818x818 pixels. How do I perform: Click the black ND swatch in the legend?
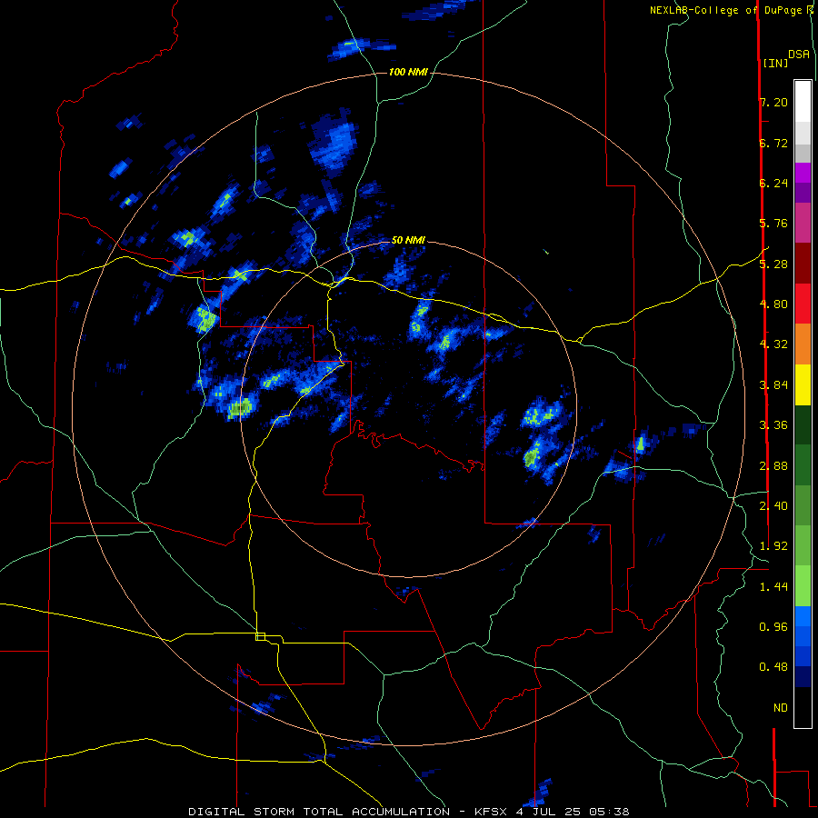(803, 707)
